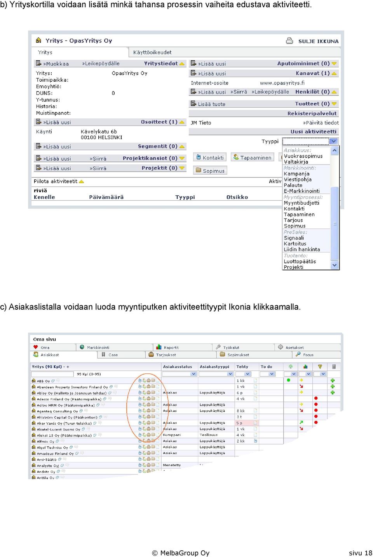Click the Adecco Finland Oy company name
The image size is (373, 557).
coord(69,399)
